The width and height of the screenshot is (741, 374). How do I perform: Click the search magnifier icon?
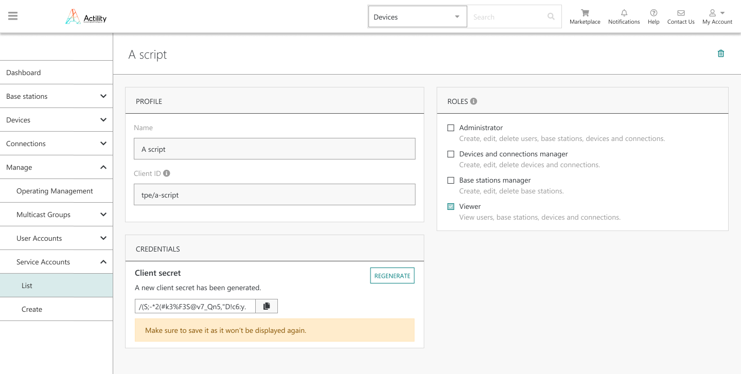[551, 16]
